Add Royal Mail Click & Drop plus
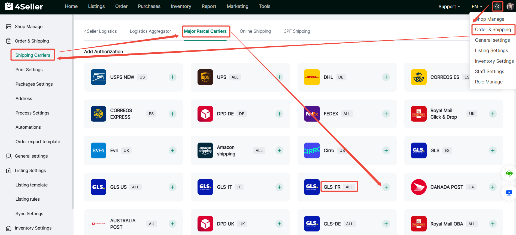This screenshot has width=516, height=235. 493,114
